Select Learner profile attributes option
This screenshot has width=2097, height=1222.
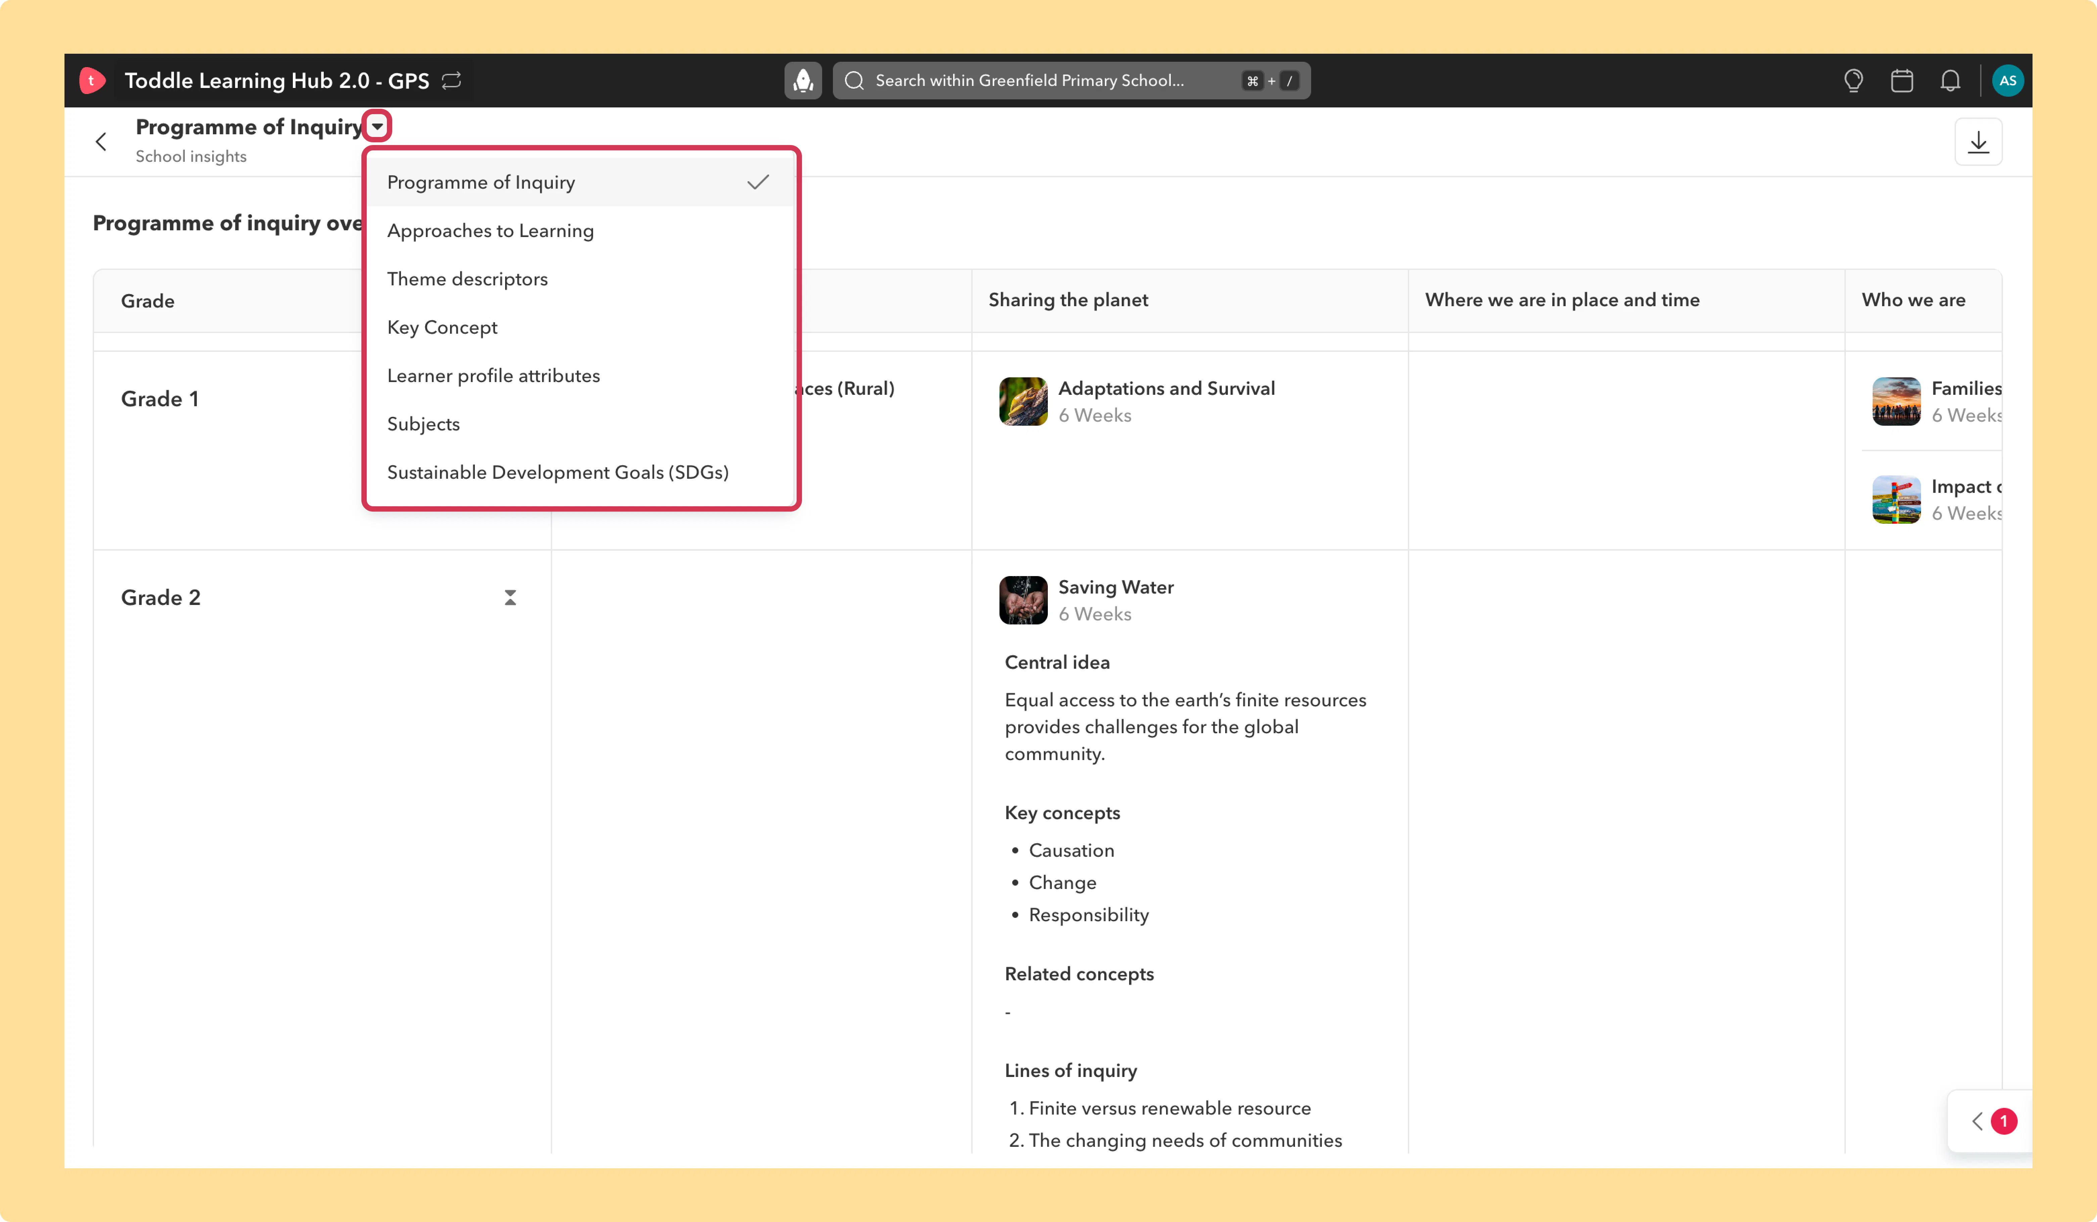(x=581, y=375)
